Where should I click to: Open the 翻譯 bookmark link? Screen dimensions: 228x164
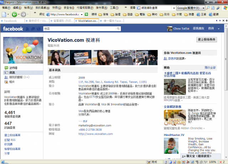click(214, 14)
